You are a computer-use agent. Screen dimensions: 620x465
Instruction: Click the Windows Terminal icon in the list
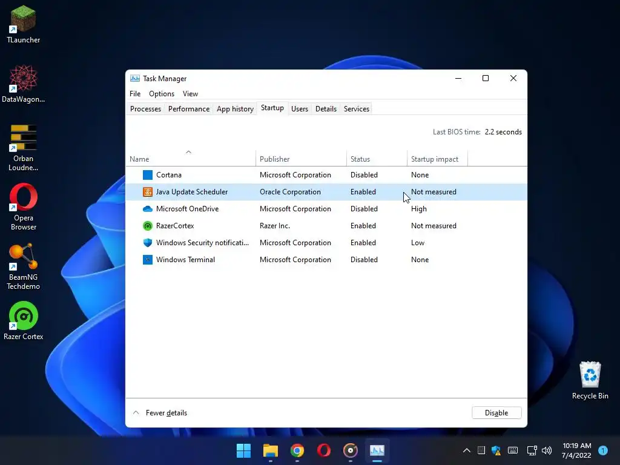tap(148, 260)
